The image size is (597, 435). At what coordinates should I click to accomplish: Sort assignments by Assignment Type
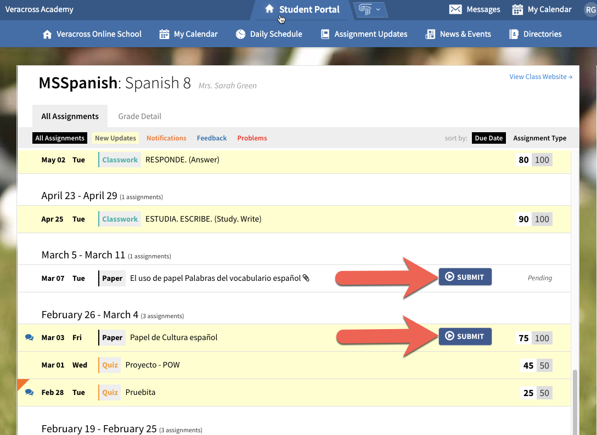pos(539,138)
